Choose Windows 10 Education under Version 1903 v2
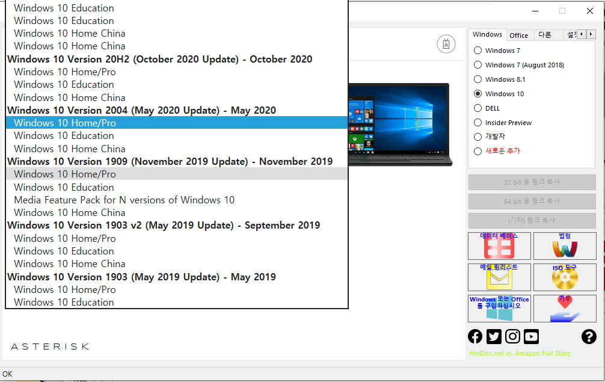This screenshot has height=382, width=605. point(177,251)
